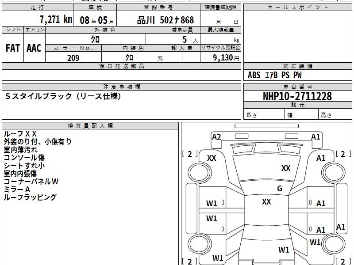Select equipment text ABS エアB PS PW

pyautogui.click(x=274, y=75)
